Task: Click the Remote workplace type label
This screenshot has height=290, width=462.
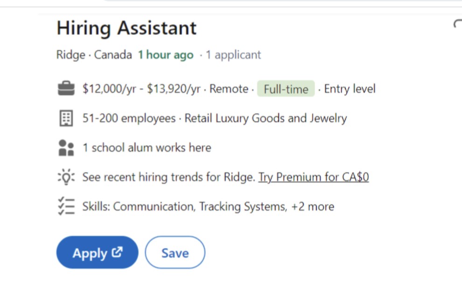Action: pyautogui.click(x=228, y=88)
